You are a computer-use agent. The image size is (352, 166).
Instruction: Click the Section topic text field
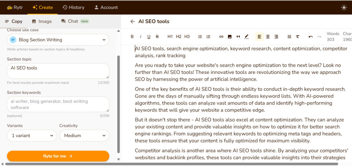tap(58, 71)
